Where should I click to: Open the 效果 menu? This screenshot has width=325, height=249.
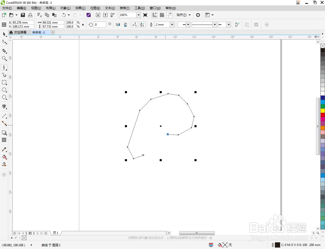point(80,8)
